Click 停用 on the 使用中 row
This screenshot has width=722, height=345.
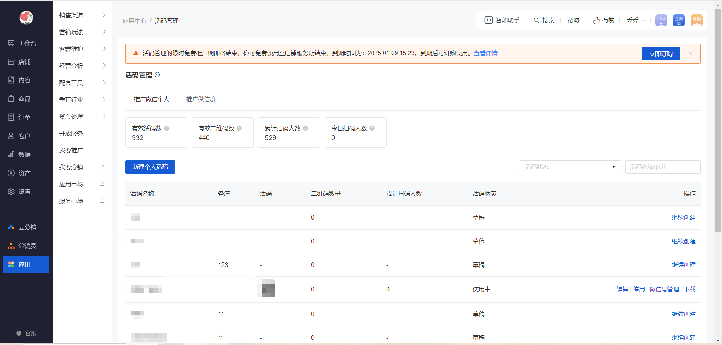pos(639,289)
